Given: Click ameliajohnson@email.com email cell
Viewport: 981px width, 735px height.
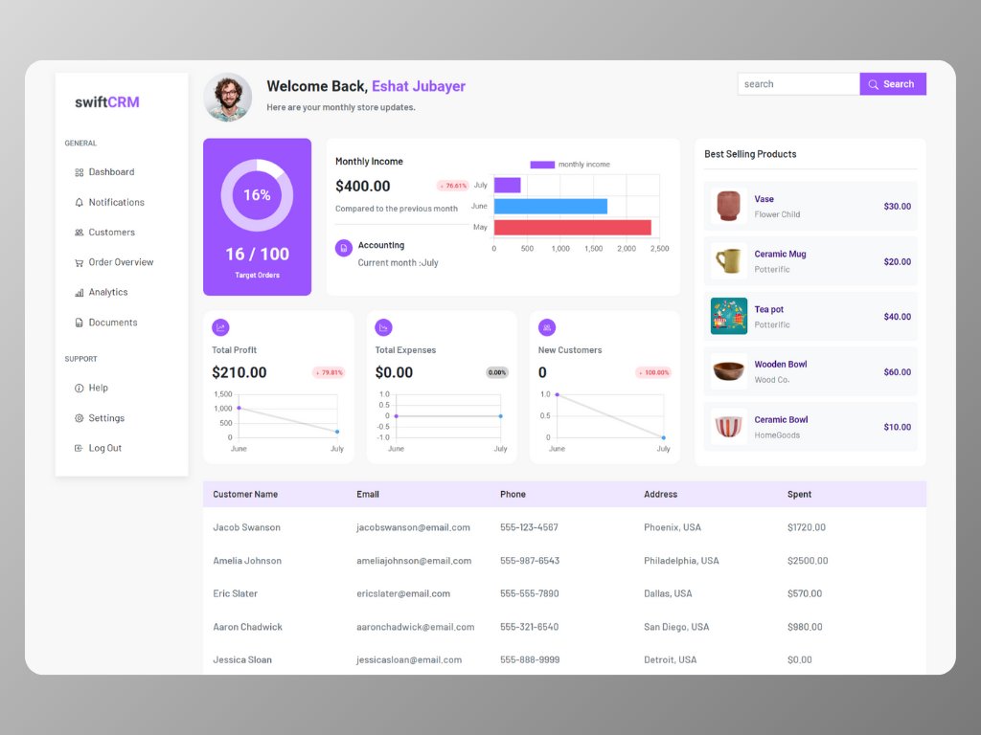Looking at the screenshot, I should tap(414, 561).
